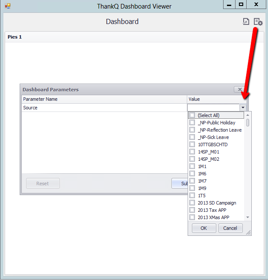This screenshot has width=268, height=280.
Task: Click the Pies 1 panel title
Action: point(15,37)
